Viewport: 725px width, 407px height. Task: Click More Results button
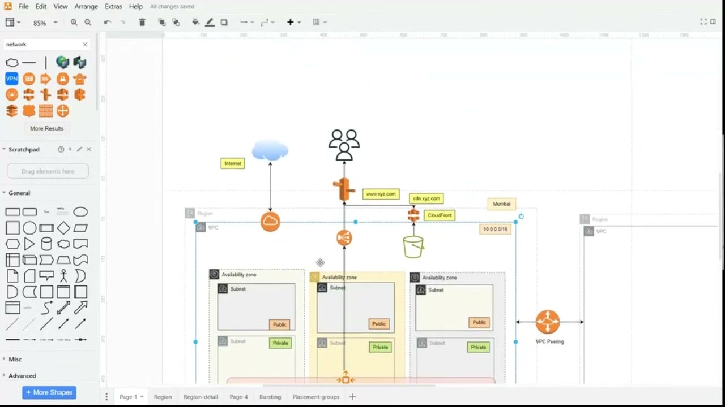[x=47, y=128]
